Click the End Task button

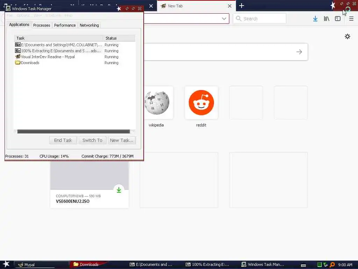pyautogui.click(x=63, y=140)
